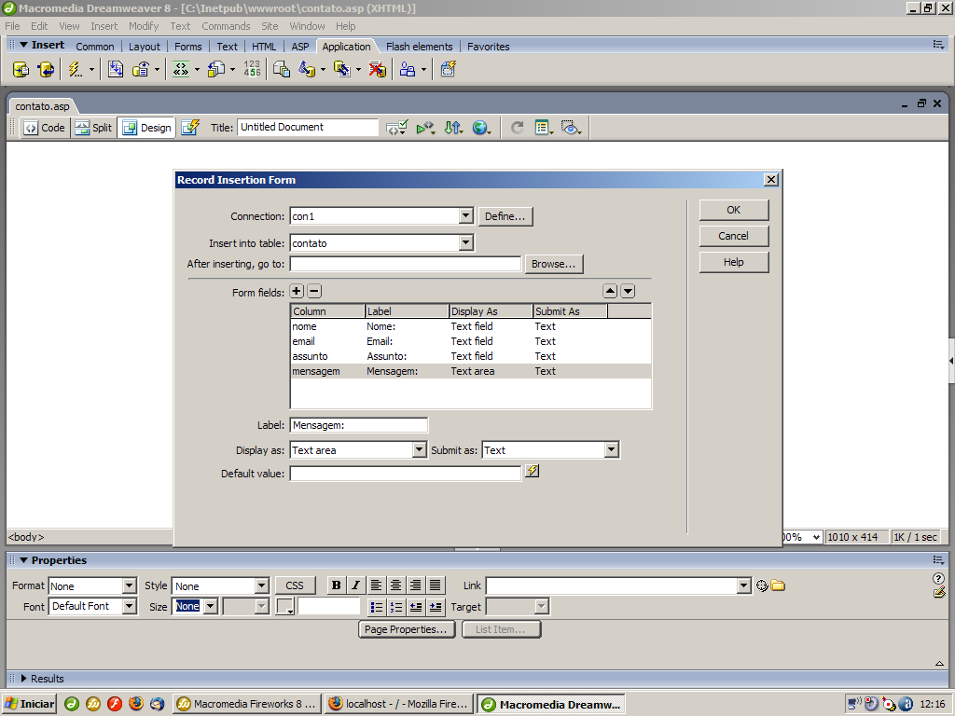
Task: Switch to the Flash elements tab
Action: (x=420, y=47)
